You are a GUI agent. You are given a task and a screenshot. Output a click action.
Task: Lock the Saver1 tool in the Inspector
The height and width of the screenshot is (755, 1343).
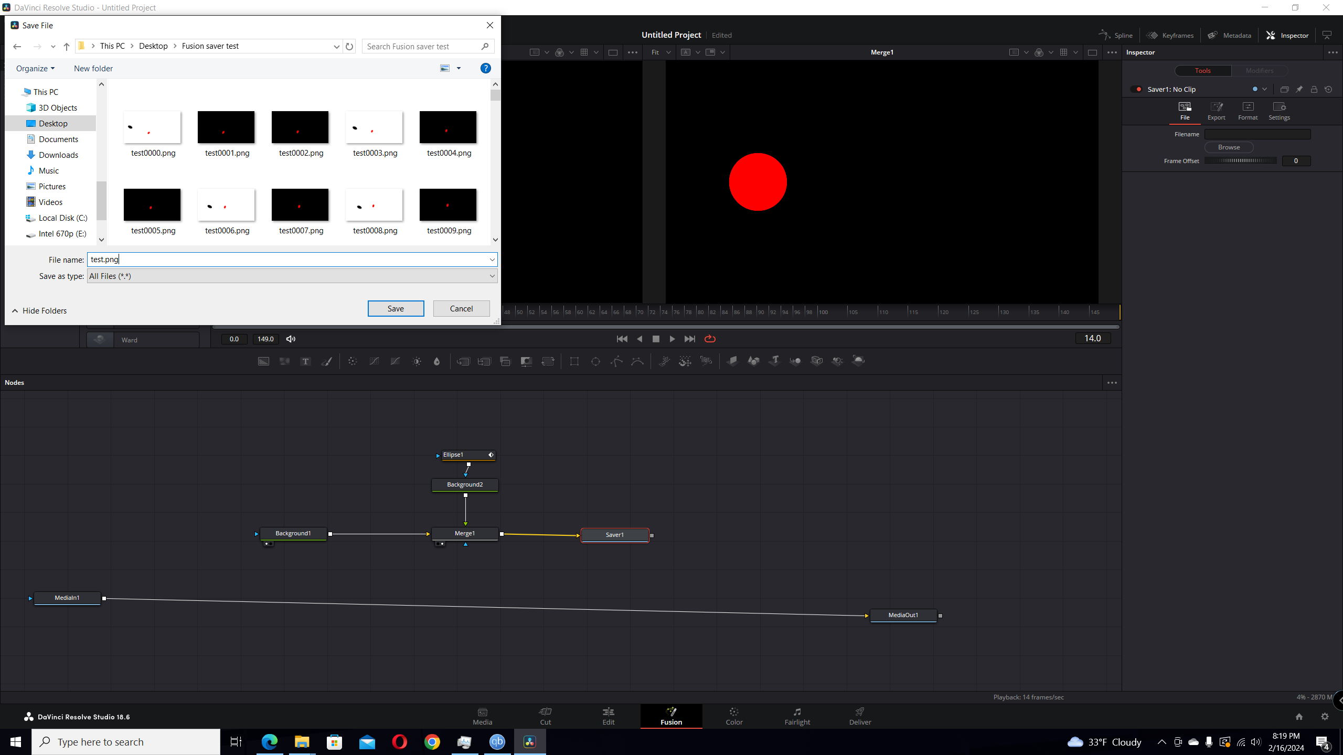pos(1314,89)
